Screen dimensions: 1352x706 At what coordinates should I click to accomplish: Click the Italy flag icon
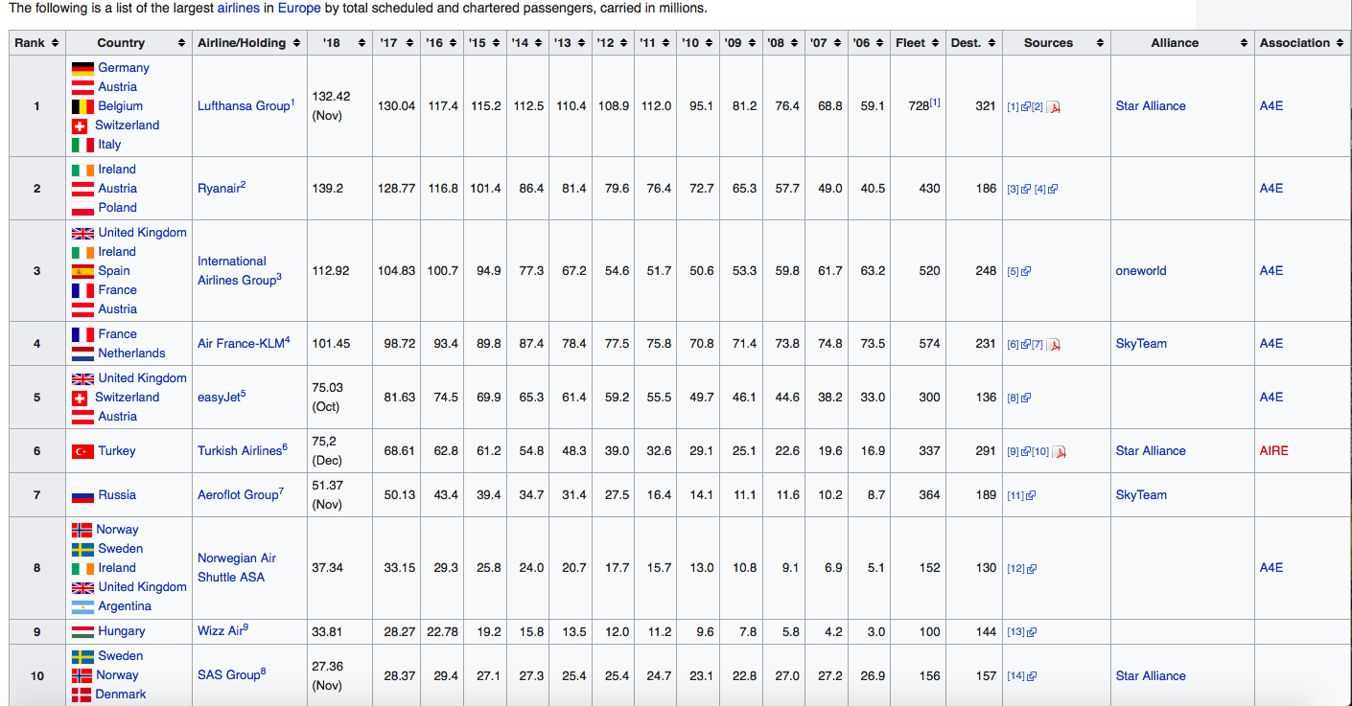[82, 145]
